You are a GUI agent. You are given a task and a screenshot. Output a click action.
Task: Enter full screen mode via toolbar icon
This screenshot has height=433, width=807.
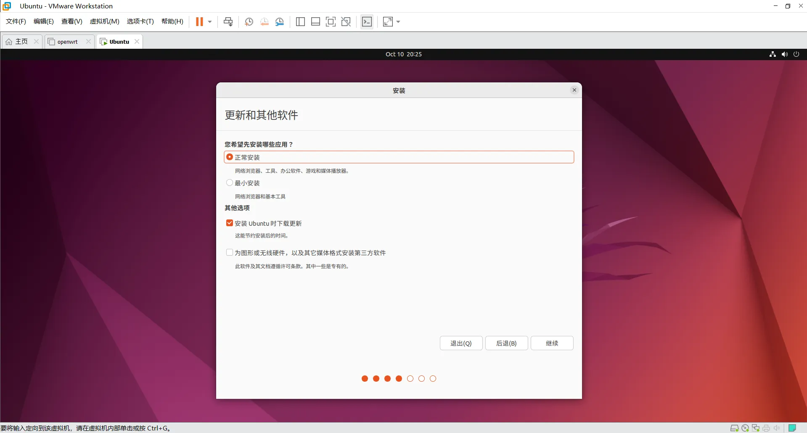[x=331, y=21]
